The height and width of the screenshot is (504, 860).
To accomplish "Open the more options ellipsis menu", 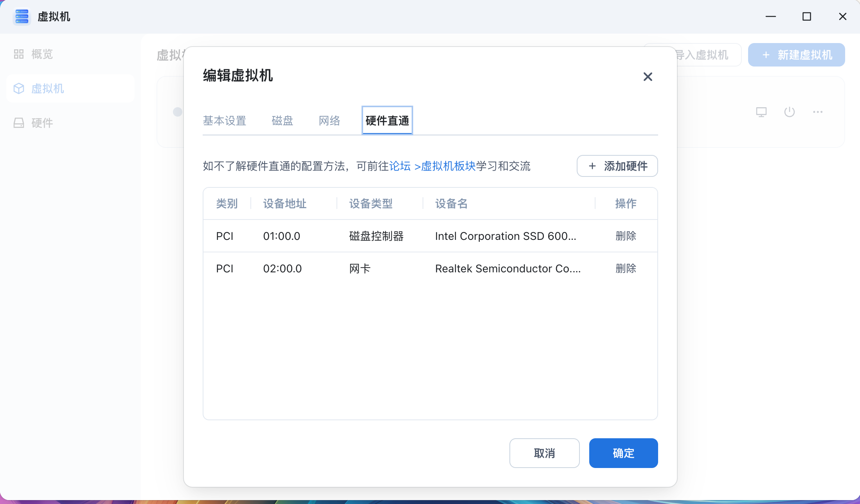I will (x=817, y=112).
